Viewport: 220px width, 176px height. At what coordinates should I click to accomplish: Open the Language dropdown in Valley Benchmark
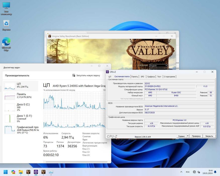click(158, 66)
